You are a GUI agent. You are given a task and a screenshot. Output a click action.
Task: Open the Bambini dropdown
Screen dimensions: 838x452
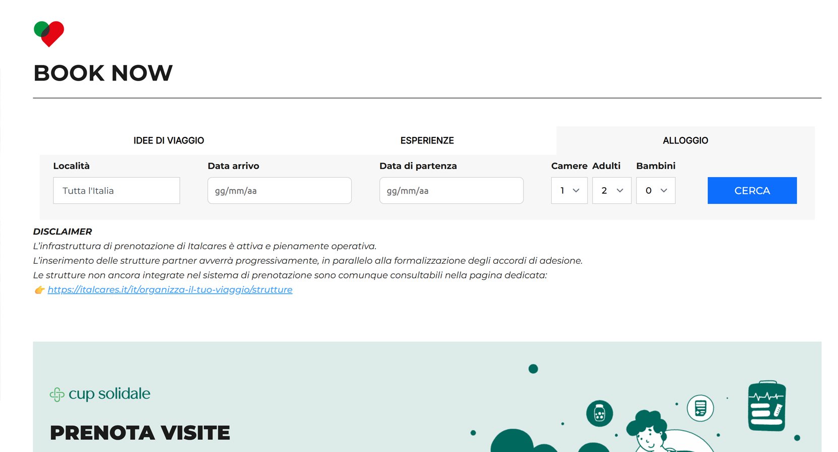656,190
